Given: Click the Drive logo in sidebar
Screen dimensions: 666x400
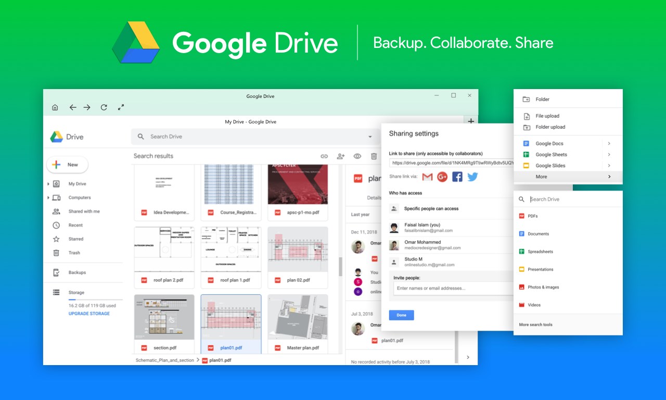Looking at the screenshot, I should pos(56,137).
